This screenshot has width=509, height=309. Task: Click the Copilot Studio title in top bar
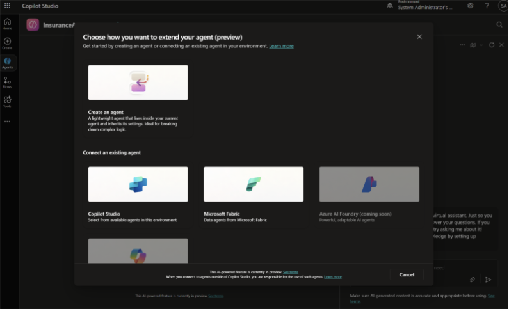coord(40,6)
